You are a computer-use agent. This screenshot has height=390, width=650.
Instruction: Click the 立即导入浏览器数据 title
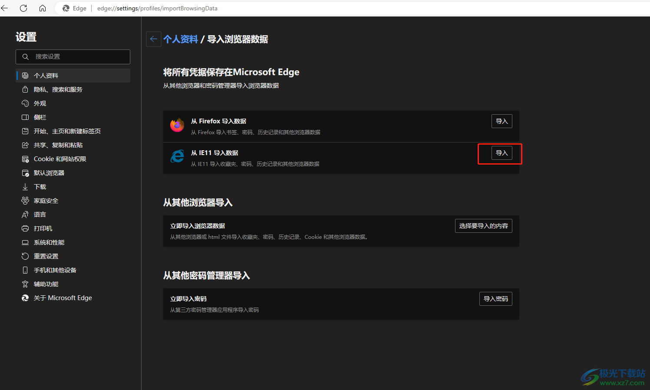[198, 226]
